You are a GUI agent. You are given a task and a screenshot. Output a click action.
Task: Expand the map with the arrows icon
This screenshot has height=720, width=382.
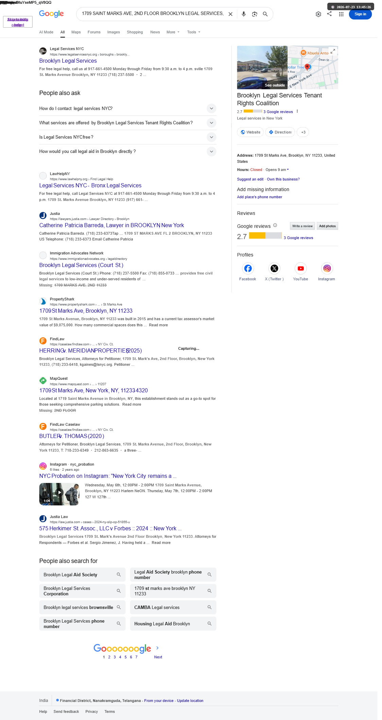point(333,51)
